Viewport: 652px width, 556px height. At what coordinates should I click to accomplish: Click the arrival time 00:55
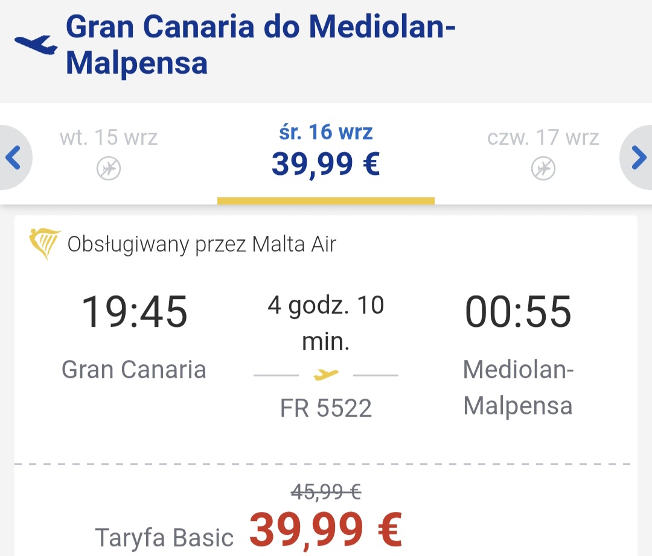coord(518,311)
